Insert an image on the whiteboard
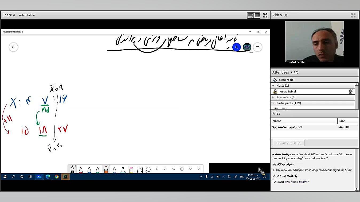Screen dimensions: 360x202 (x=173, y=169)
